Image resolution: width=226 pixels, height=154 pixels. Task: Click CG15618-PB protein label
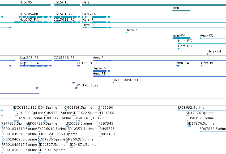[x=64, y=58]
